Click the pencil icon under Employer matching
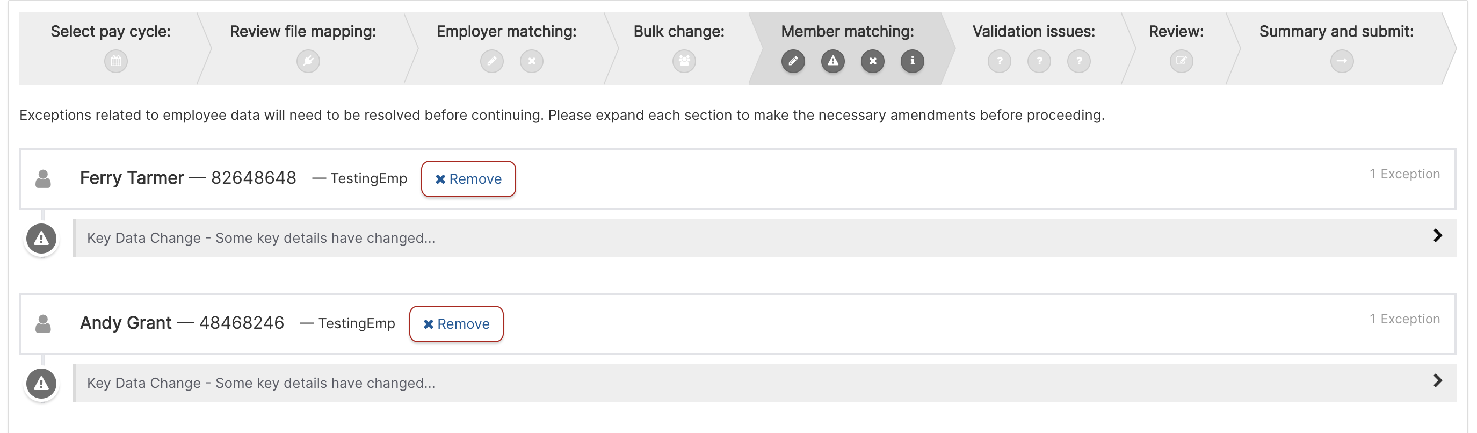 click(492, 61)
